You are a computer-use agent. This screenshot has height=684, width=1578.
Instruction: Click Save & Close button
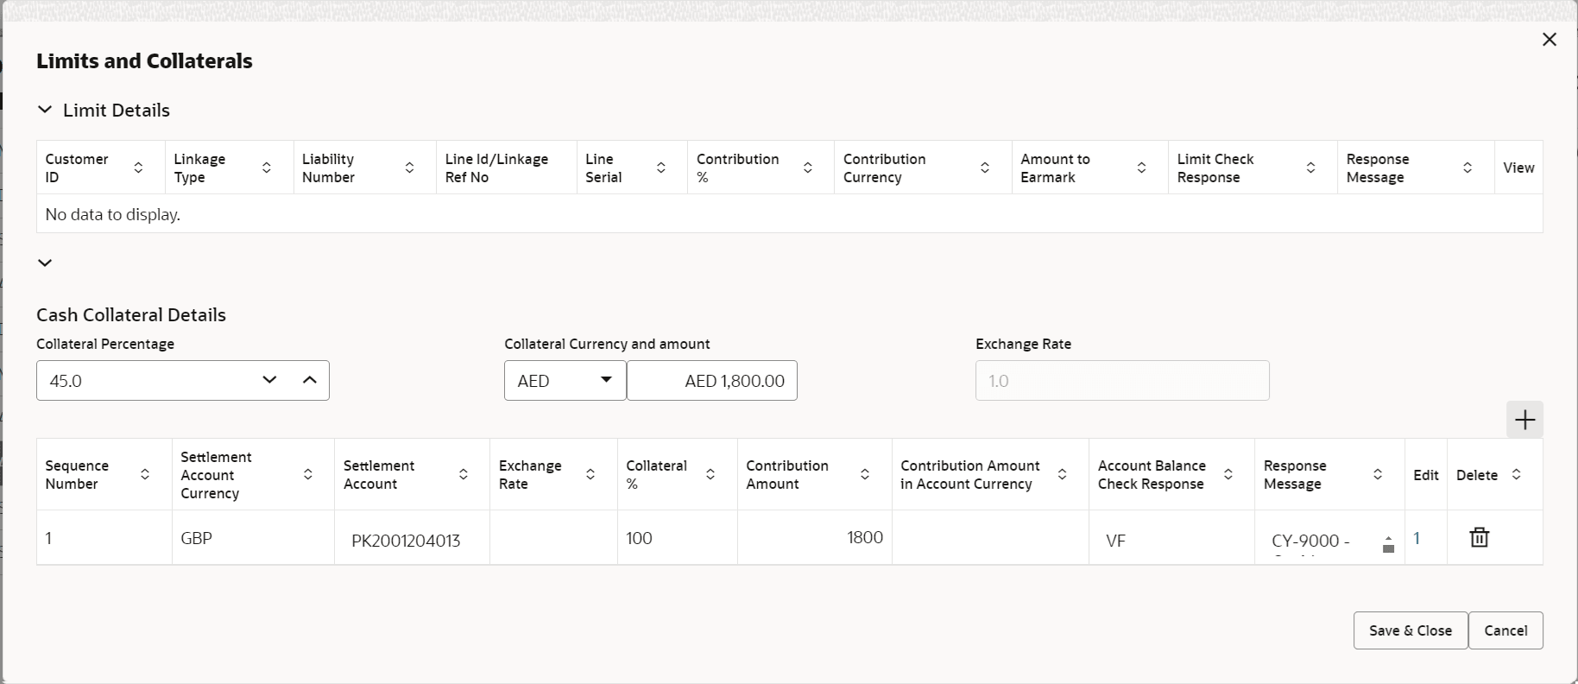1410,630
